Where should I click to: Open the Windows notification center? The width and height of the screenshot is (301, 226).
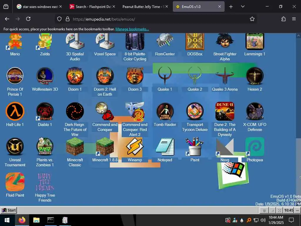tap(291, 220)
